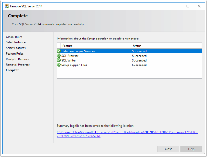Click the Feature column header
The height and width of the screenshot is (157, 207).
96,46
